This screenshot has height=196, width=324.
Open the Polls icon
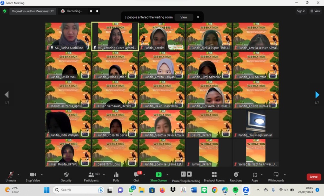116,176
